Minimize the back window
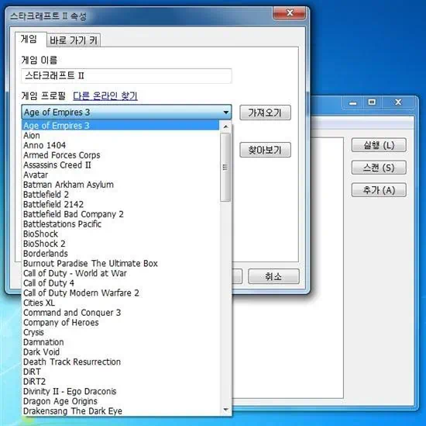 (x=352, y=102)
